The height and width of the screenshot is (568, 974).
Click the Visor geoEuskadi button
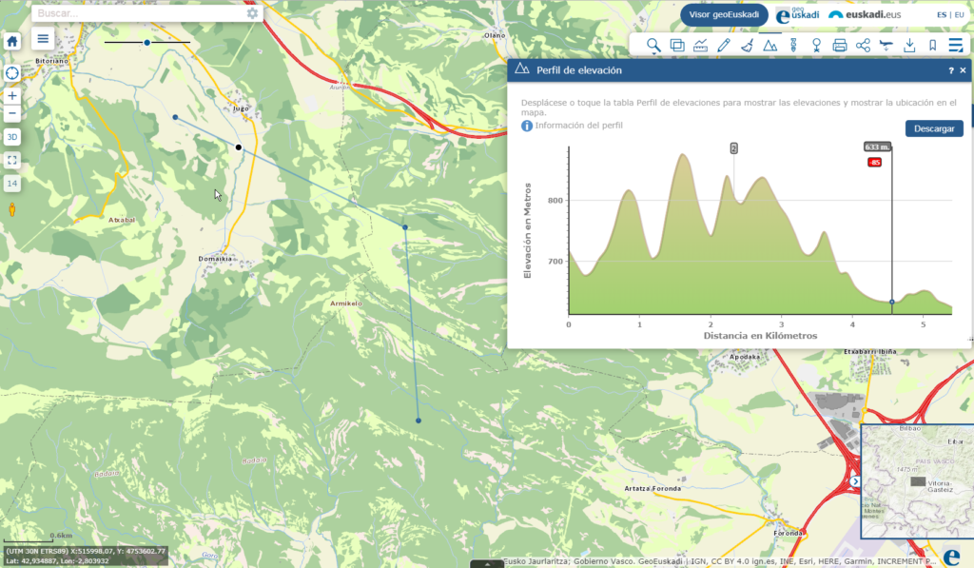(x=724, y=15)
